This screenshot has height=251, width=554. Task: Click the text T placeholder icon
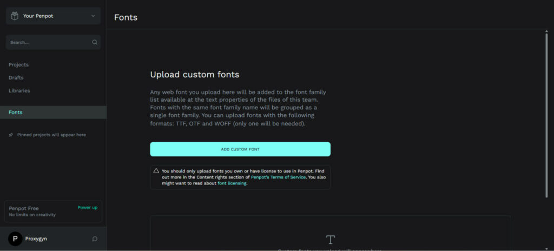pos(331,240)
